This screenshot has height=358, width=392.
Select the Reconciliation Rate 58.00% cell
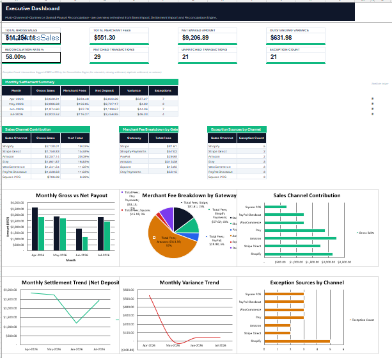tap(31, 57)
